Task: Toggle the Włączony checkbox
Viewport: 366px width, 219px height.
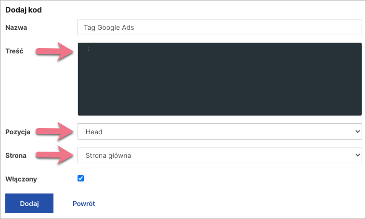Action: pyautogui.click(x=81, y=179)
